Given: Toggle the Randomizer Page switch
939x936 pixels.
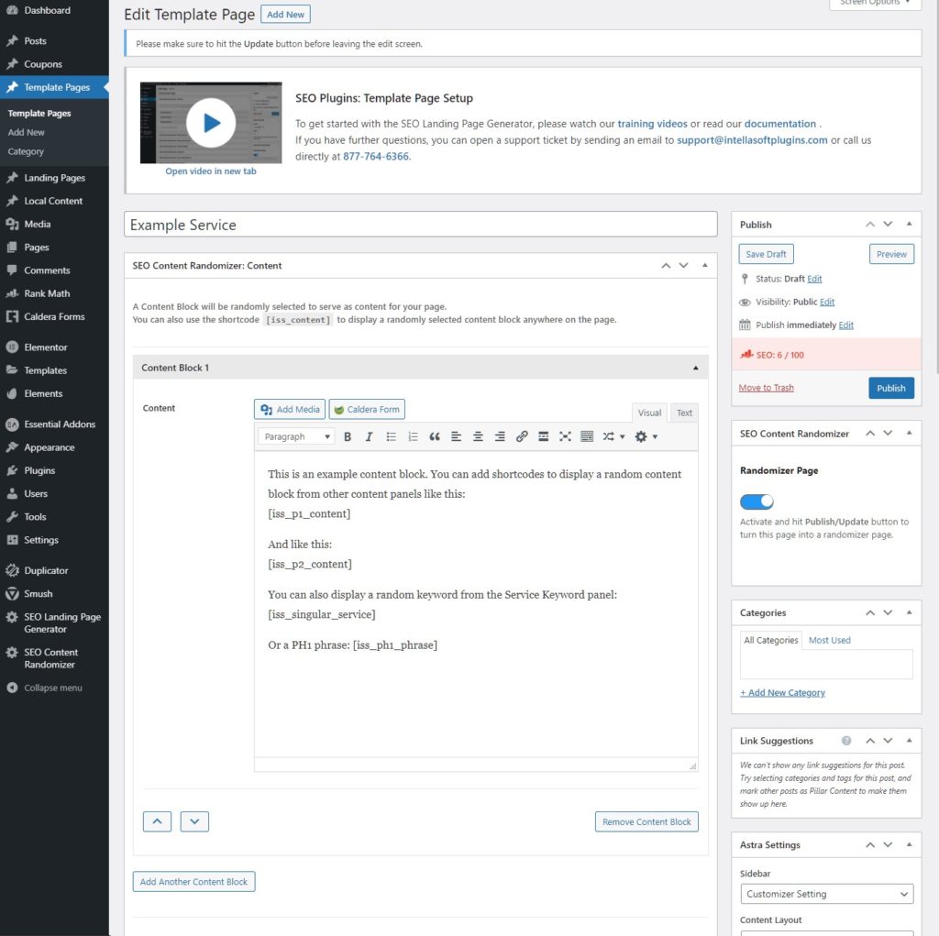Looking at the screenshot, I should pos(757,501).
